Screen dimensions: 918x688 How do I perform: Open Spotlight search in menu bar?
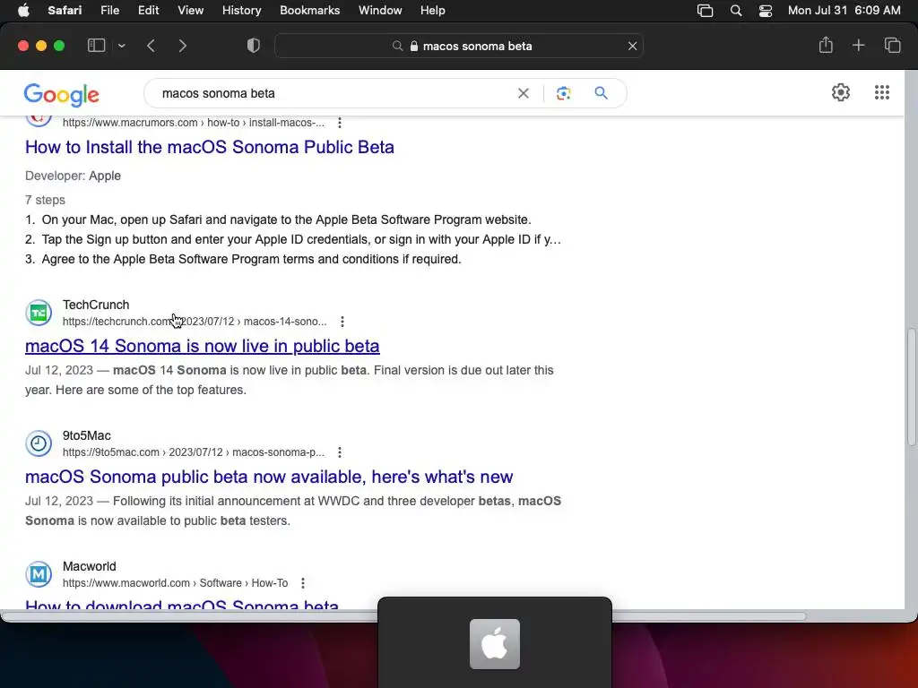(736, 11)
